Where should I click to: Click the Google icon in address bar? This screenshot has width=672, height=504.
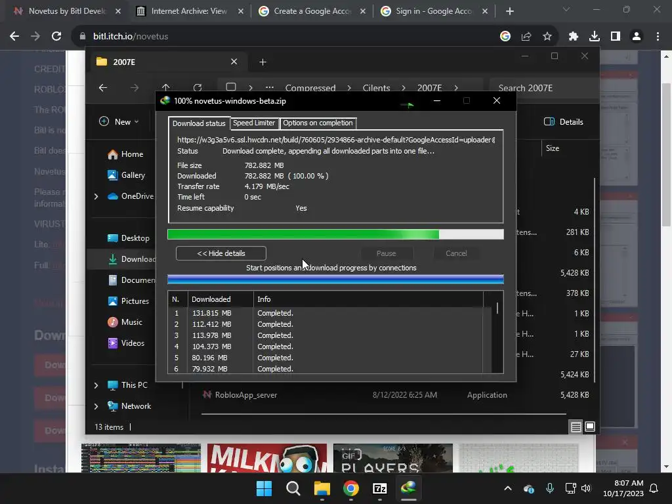pos(505,37)
